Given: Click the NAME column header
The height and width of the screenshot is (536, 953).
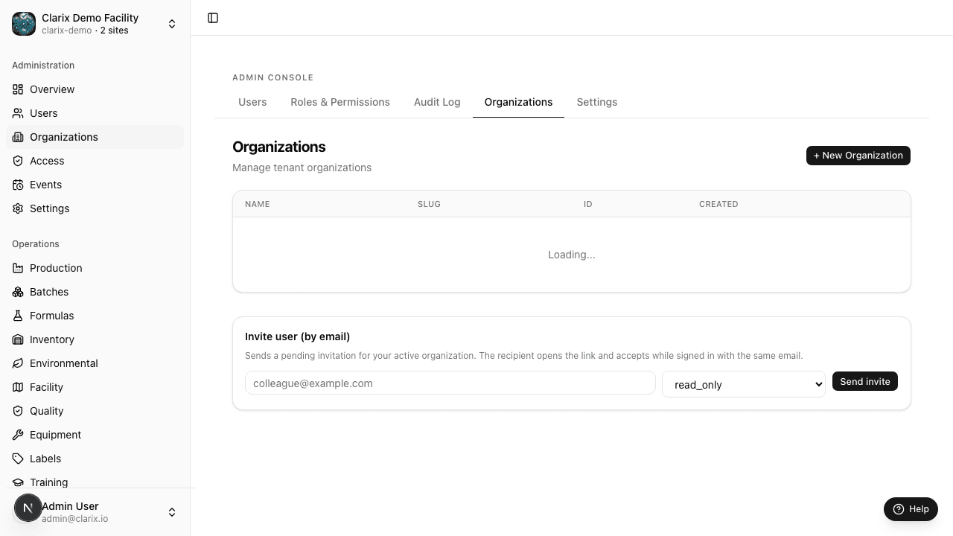Looking at the screenshot, I should tap(258, 204).
